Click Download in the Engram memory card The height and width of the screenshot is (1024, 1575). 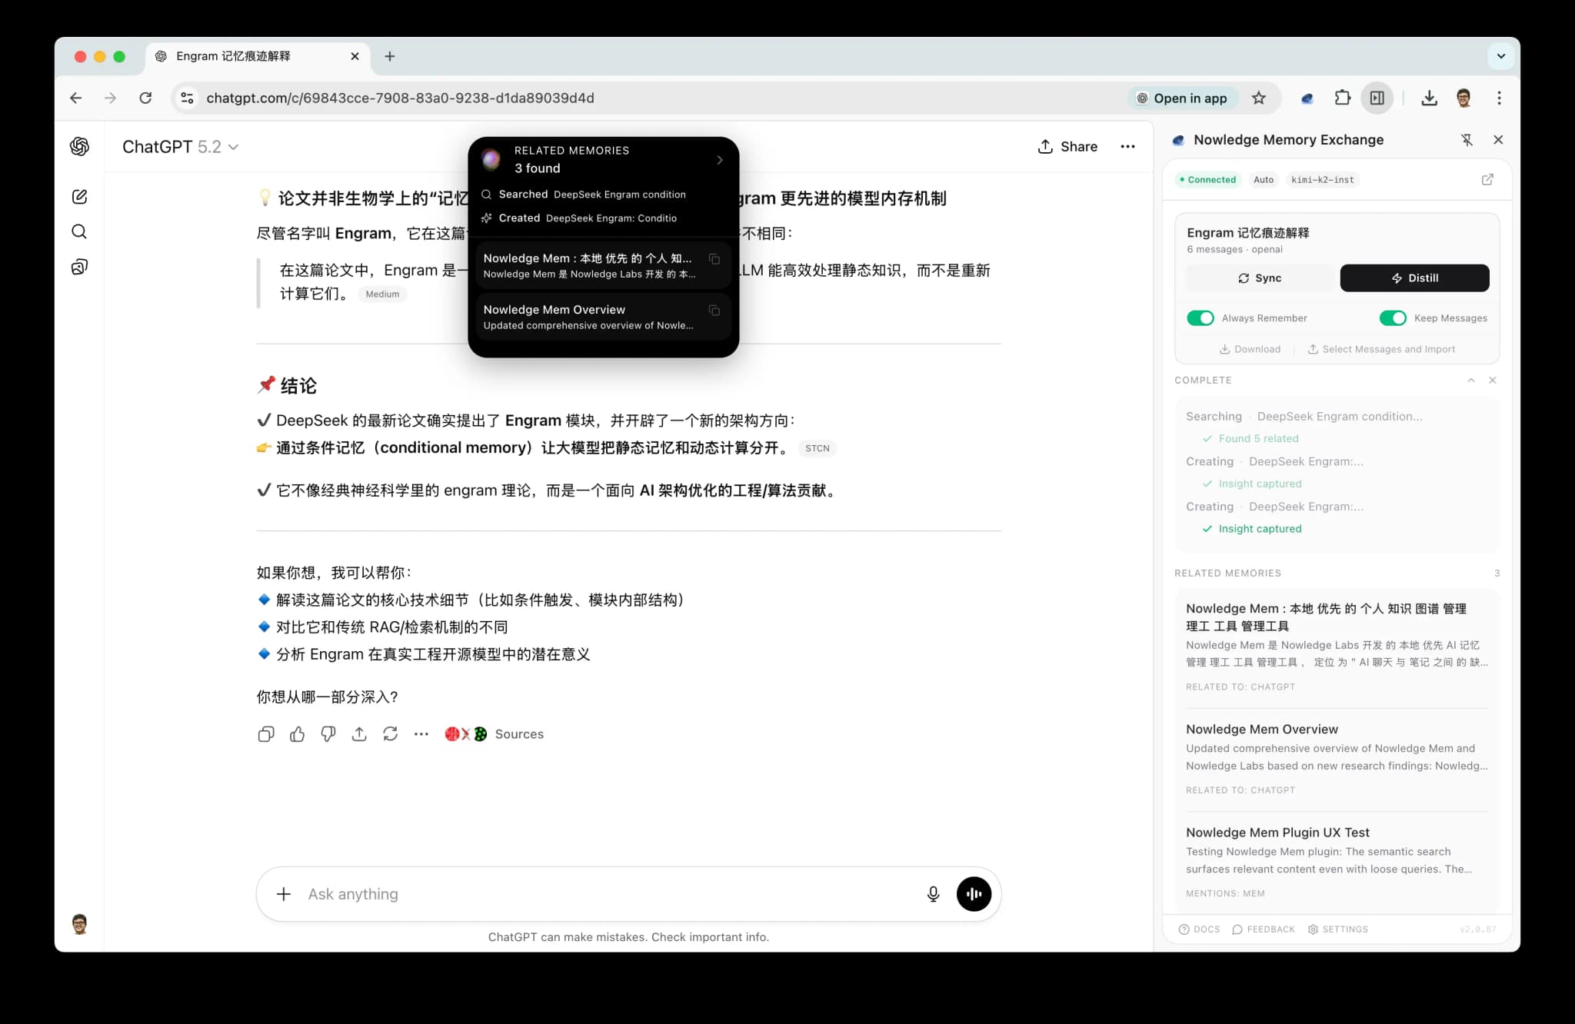[x=1249, y=349]
